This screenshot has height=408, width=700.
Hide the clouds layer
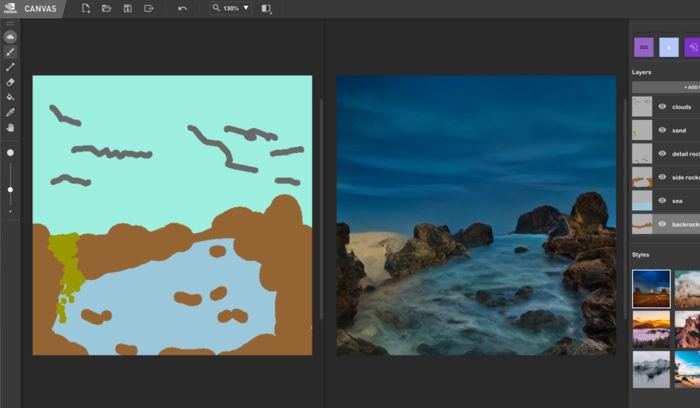(662, 107)
